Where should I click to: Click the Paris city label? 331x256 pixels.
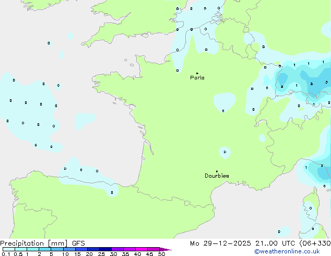(x=197, y=78)
